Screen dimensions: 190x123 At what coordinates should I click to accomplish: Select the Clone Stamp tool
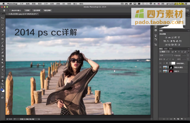[3, 46]
